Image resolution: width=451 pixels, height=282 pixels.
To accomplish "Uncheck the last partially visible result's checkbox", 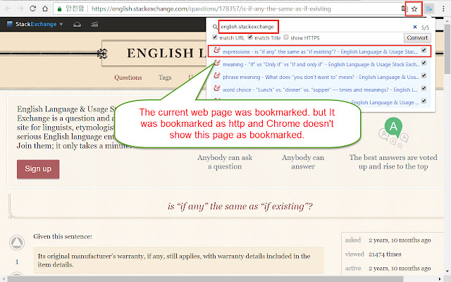I will (424, 101).
